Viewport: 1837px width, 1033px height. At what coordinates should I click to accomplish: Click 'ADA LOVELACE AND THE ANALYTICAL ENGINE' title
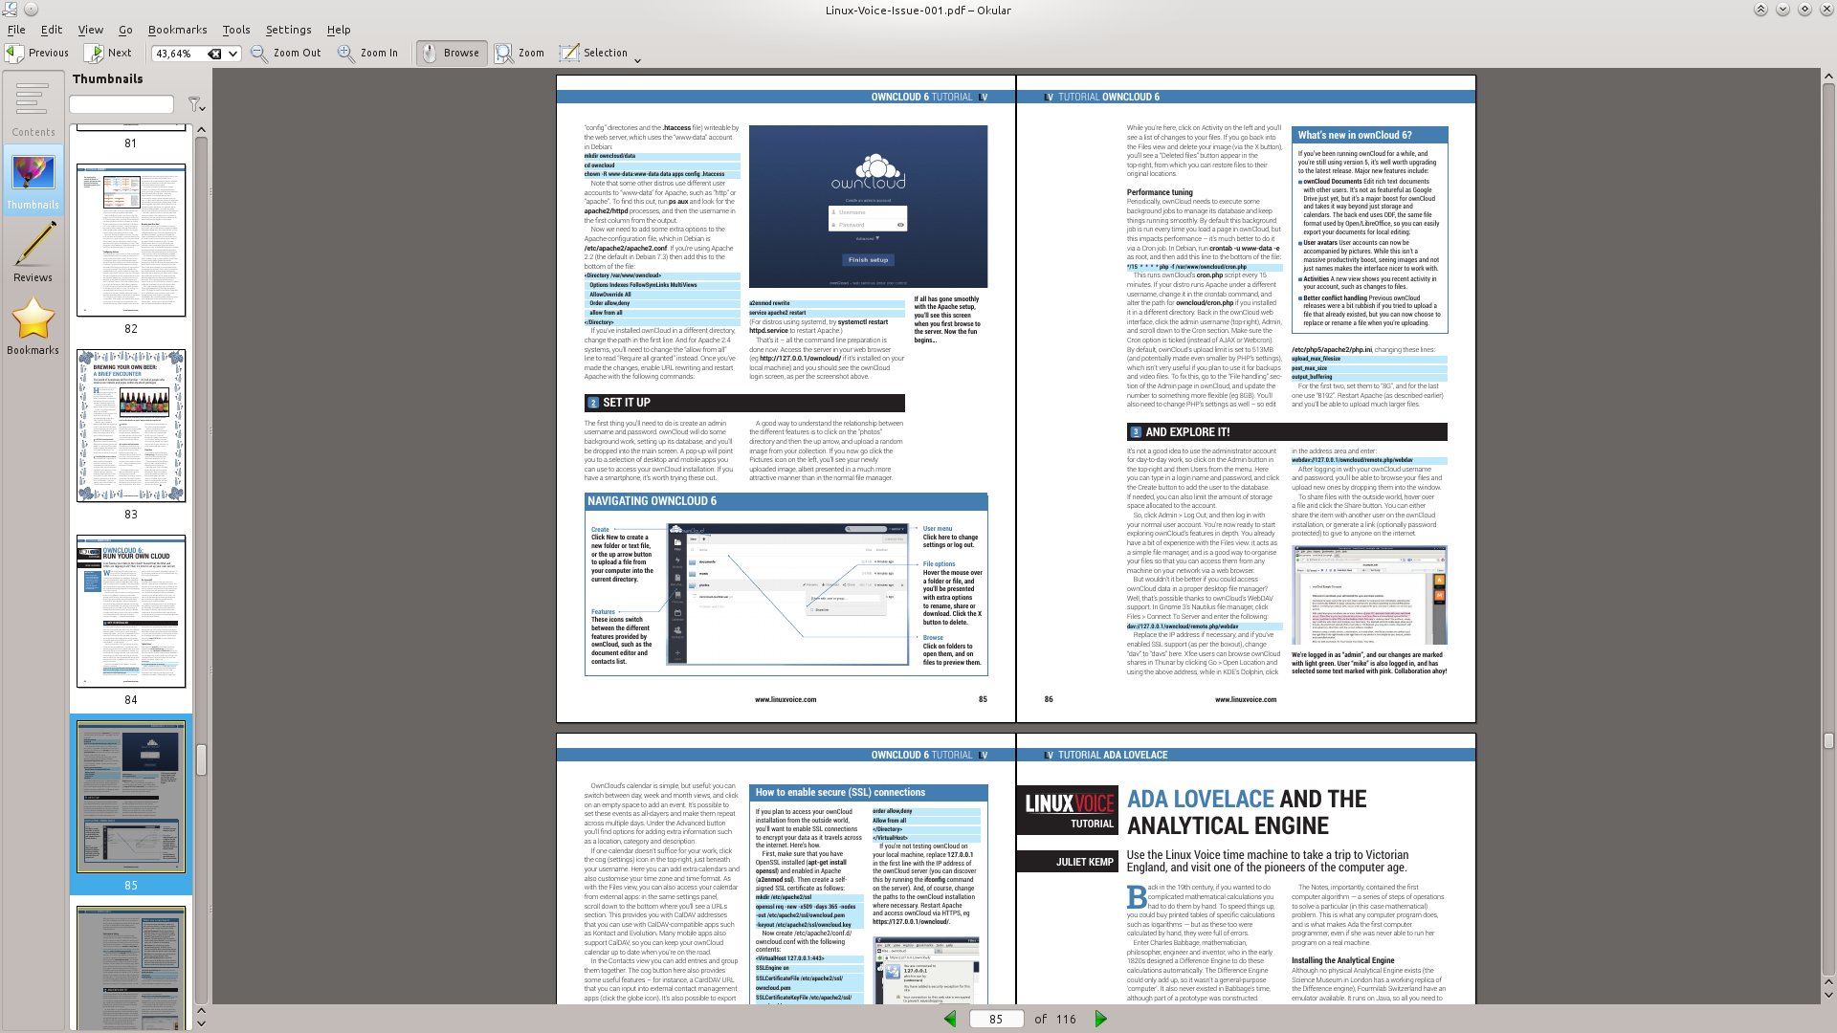[x=1247, y=812]
